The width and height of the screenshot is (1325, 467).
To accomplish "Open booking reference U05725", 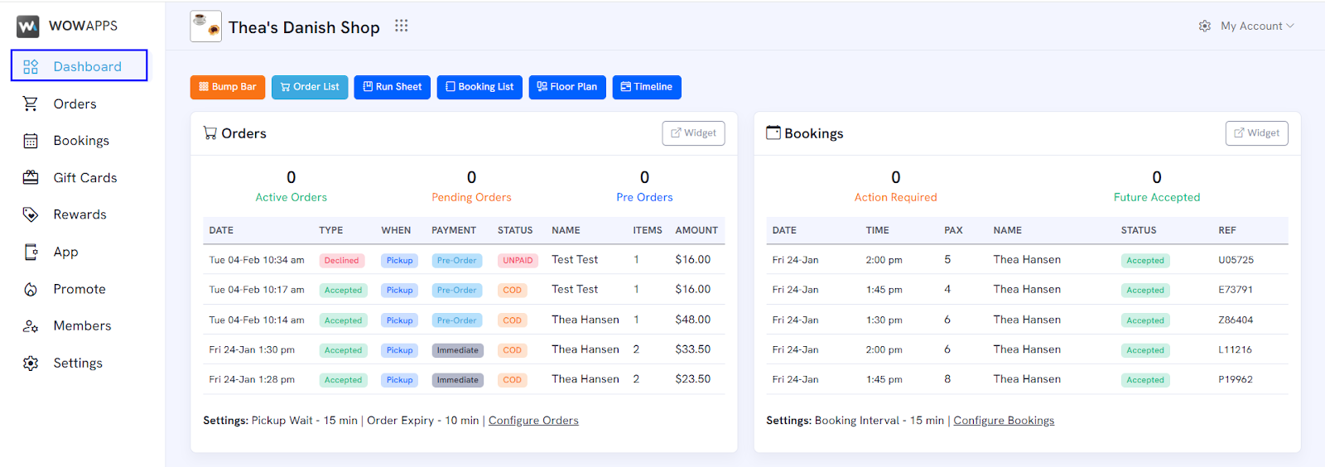I will click(1236, 260).
